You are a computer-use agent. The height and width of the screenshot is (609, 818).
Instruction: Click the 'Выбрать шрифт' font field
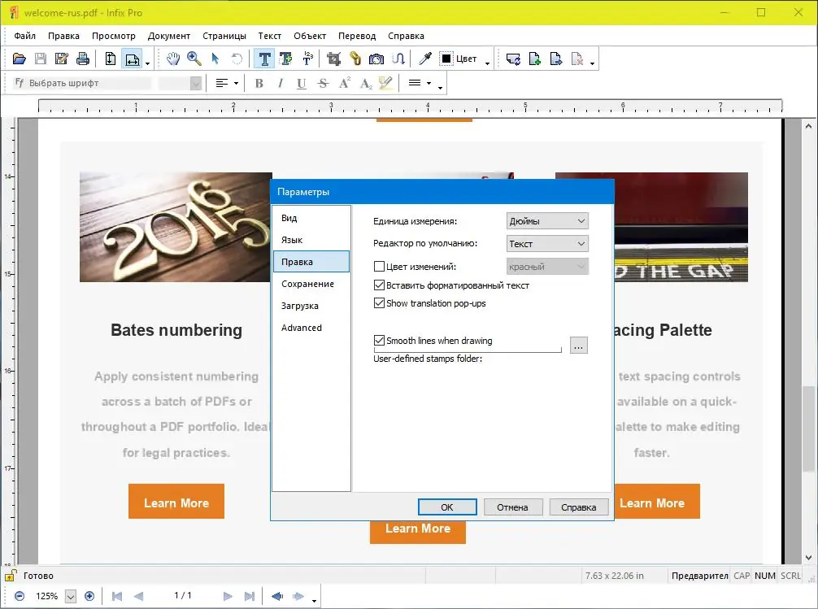[x=82, y=83]
